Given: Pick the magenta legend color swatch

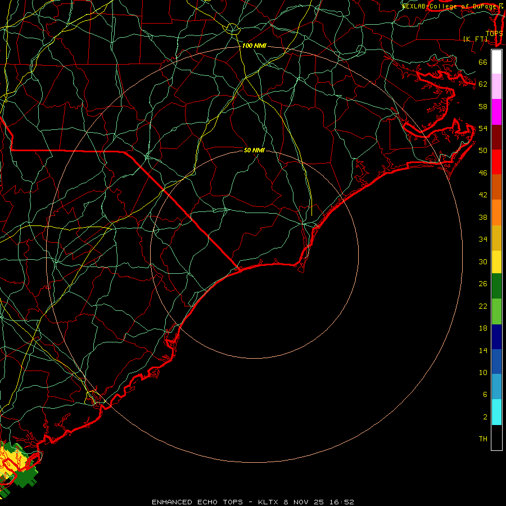Looking at the screenshot, I should pos(496,112).
